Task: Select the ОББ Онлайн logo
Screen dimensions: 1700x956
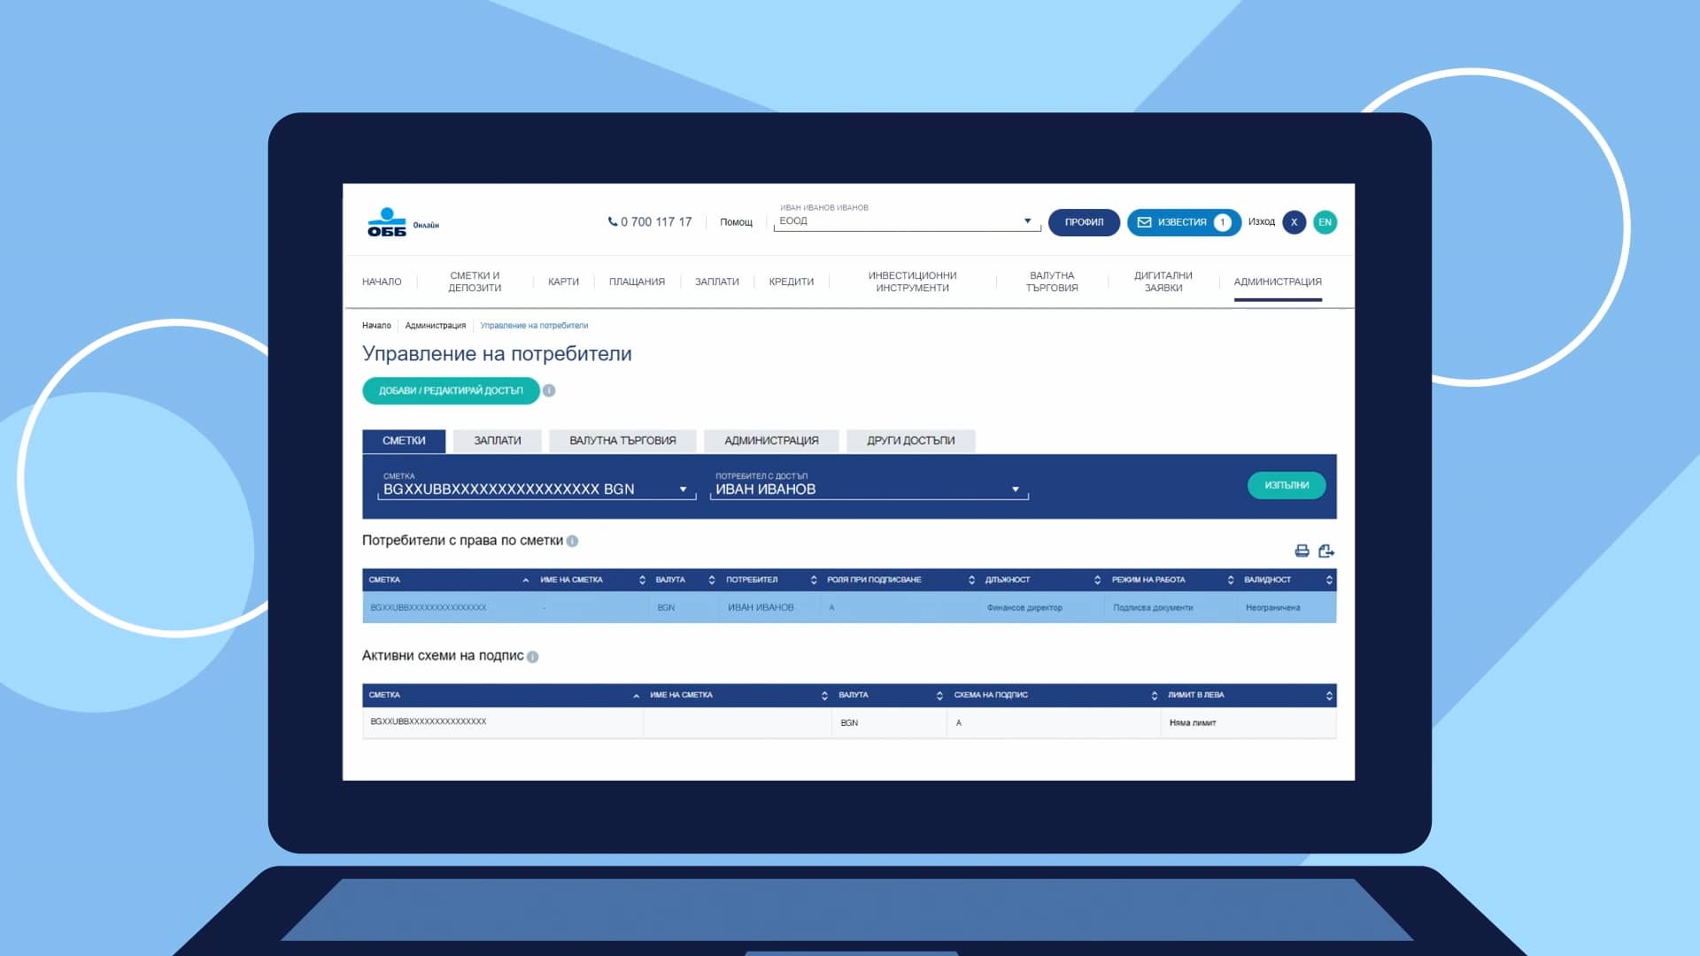Action: (x=387, y=220)
